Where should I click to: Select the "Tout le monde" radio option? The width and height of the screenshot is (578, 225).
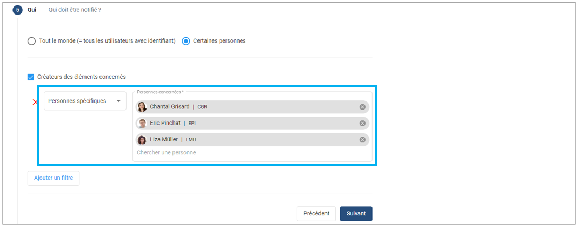pos(32,41)
